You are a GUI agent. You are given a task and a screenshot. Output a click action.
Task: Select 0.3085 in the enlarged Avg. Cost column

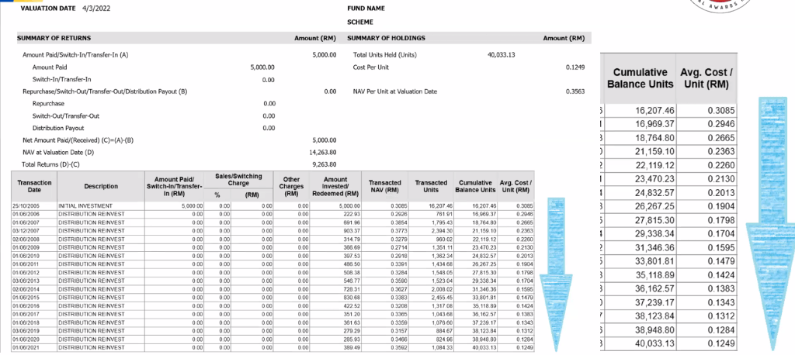click(x=720, y=111)
